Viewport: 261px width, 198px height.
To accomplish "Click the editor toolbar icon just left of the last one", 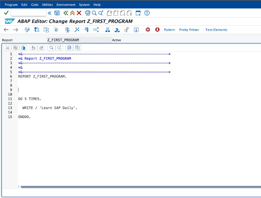I will (x=69, y=48).
